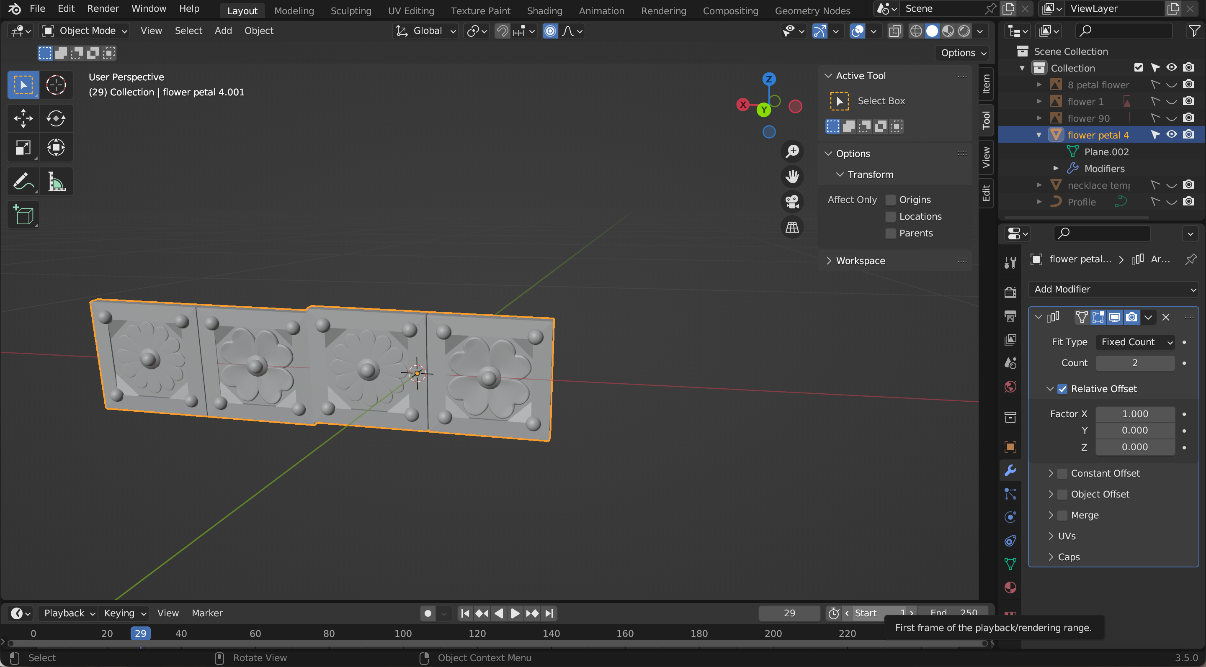1206x667 pixels.
Task: Open the World properties tab
Action: point(1010,387)
